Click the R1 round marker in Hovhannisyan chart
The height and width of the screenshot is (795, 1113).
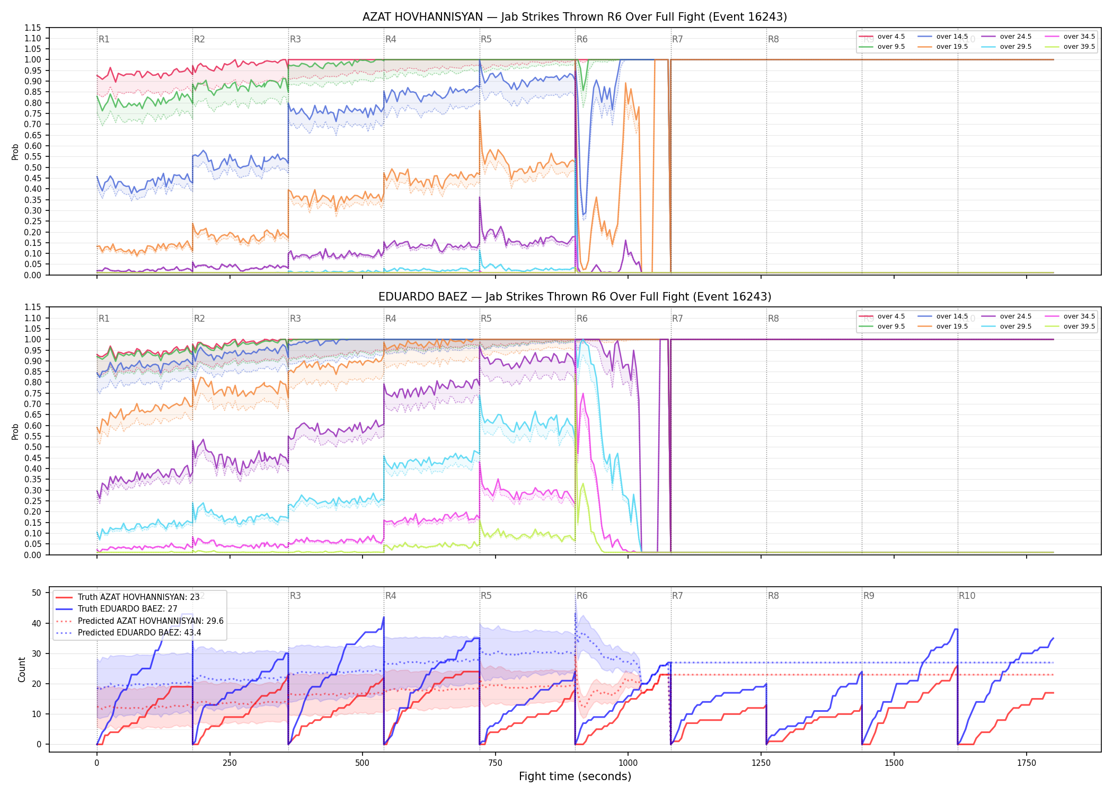tap(104, 39)
